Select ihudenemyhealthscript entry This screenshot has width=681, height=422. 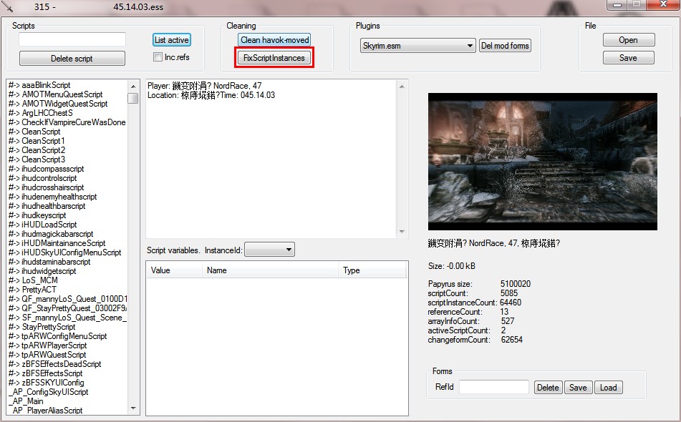click(x=52, y=197)
